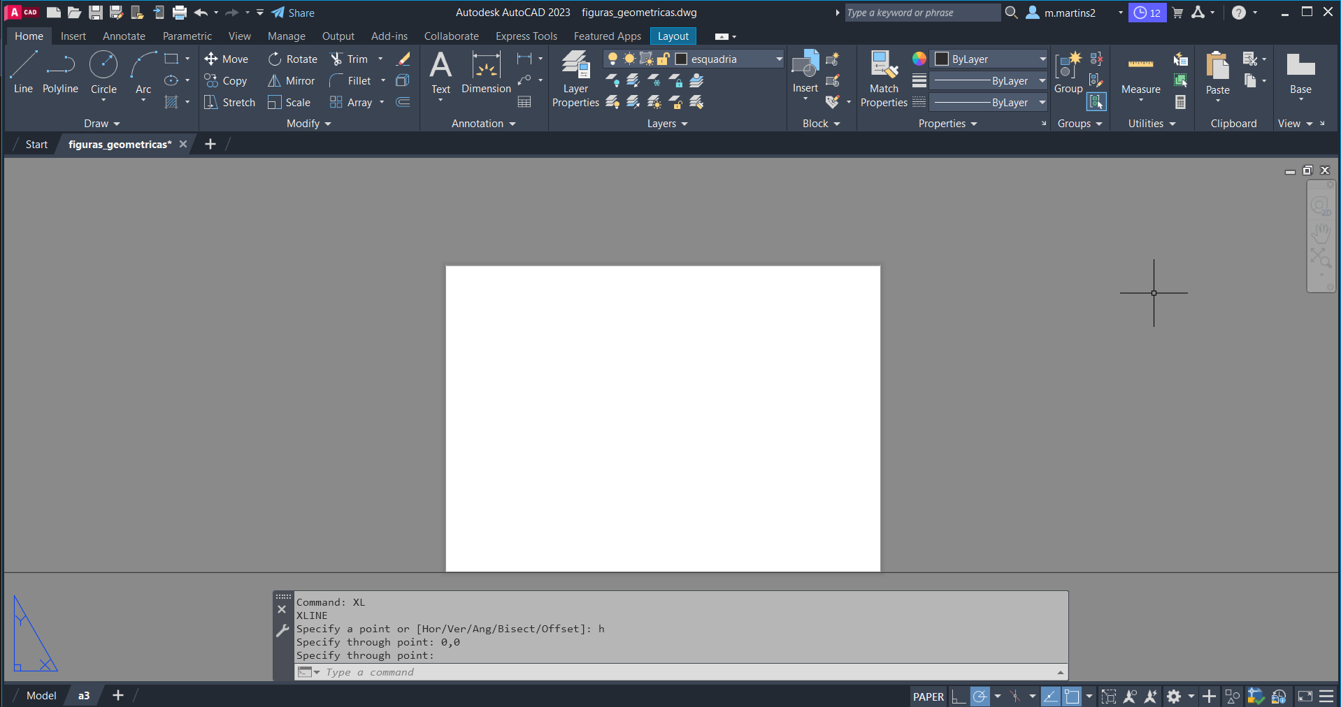Open the Fillet dropdown arrow
This screenshot has width=1341, height=707.
point(383,80)
